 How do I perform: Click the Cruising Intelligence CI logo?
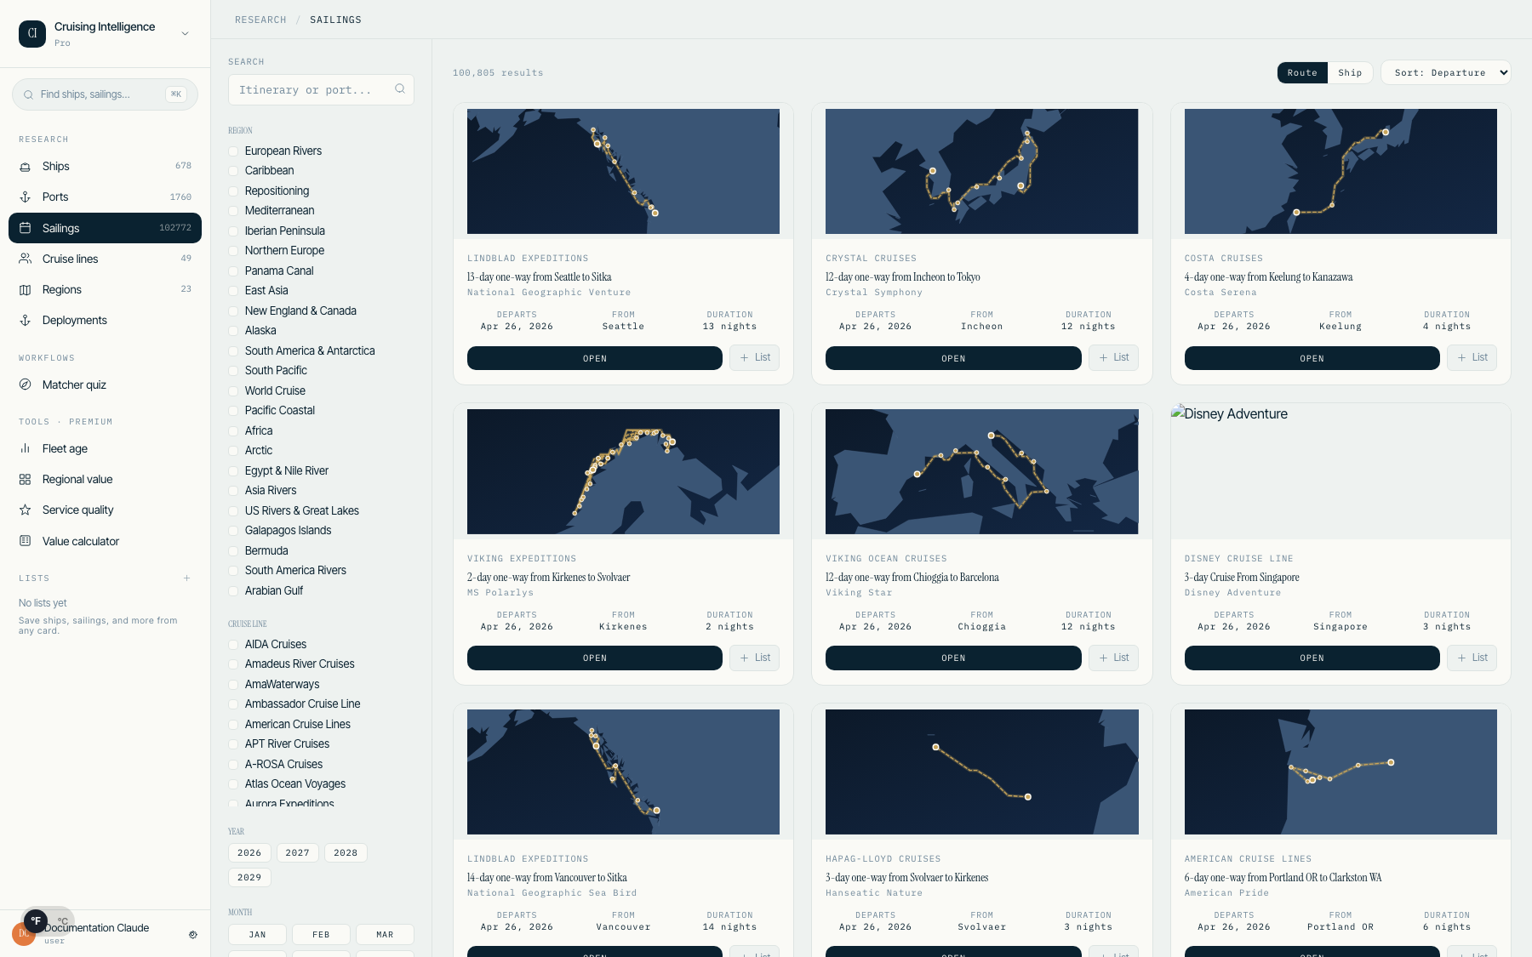pos(32,33)
